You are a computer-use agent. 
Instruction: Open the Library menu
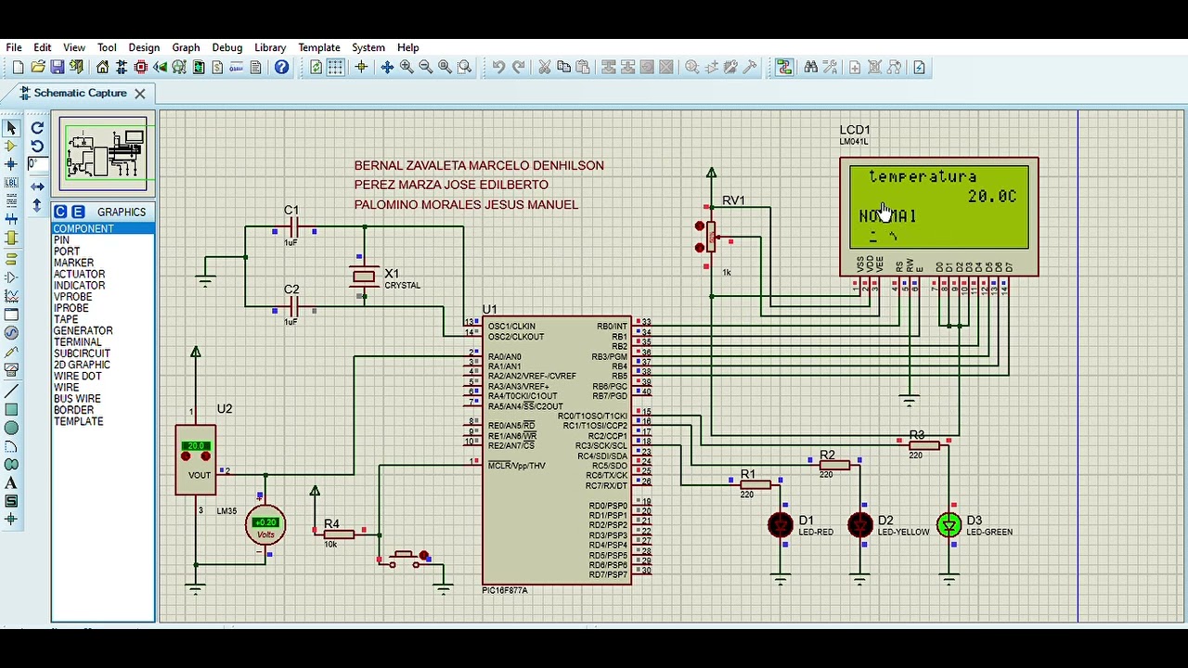270,47
